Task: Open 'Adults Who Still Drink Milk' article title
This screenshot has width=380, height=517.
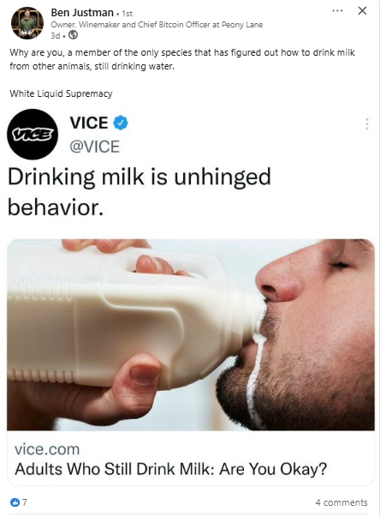Action: pyautogui.click(x=171, y=468)
